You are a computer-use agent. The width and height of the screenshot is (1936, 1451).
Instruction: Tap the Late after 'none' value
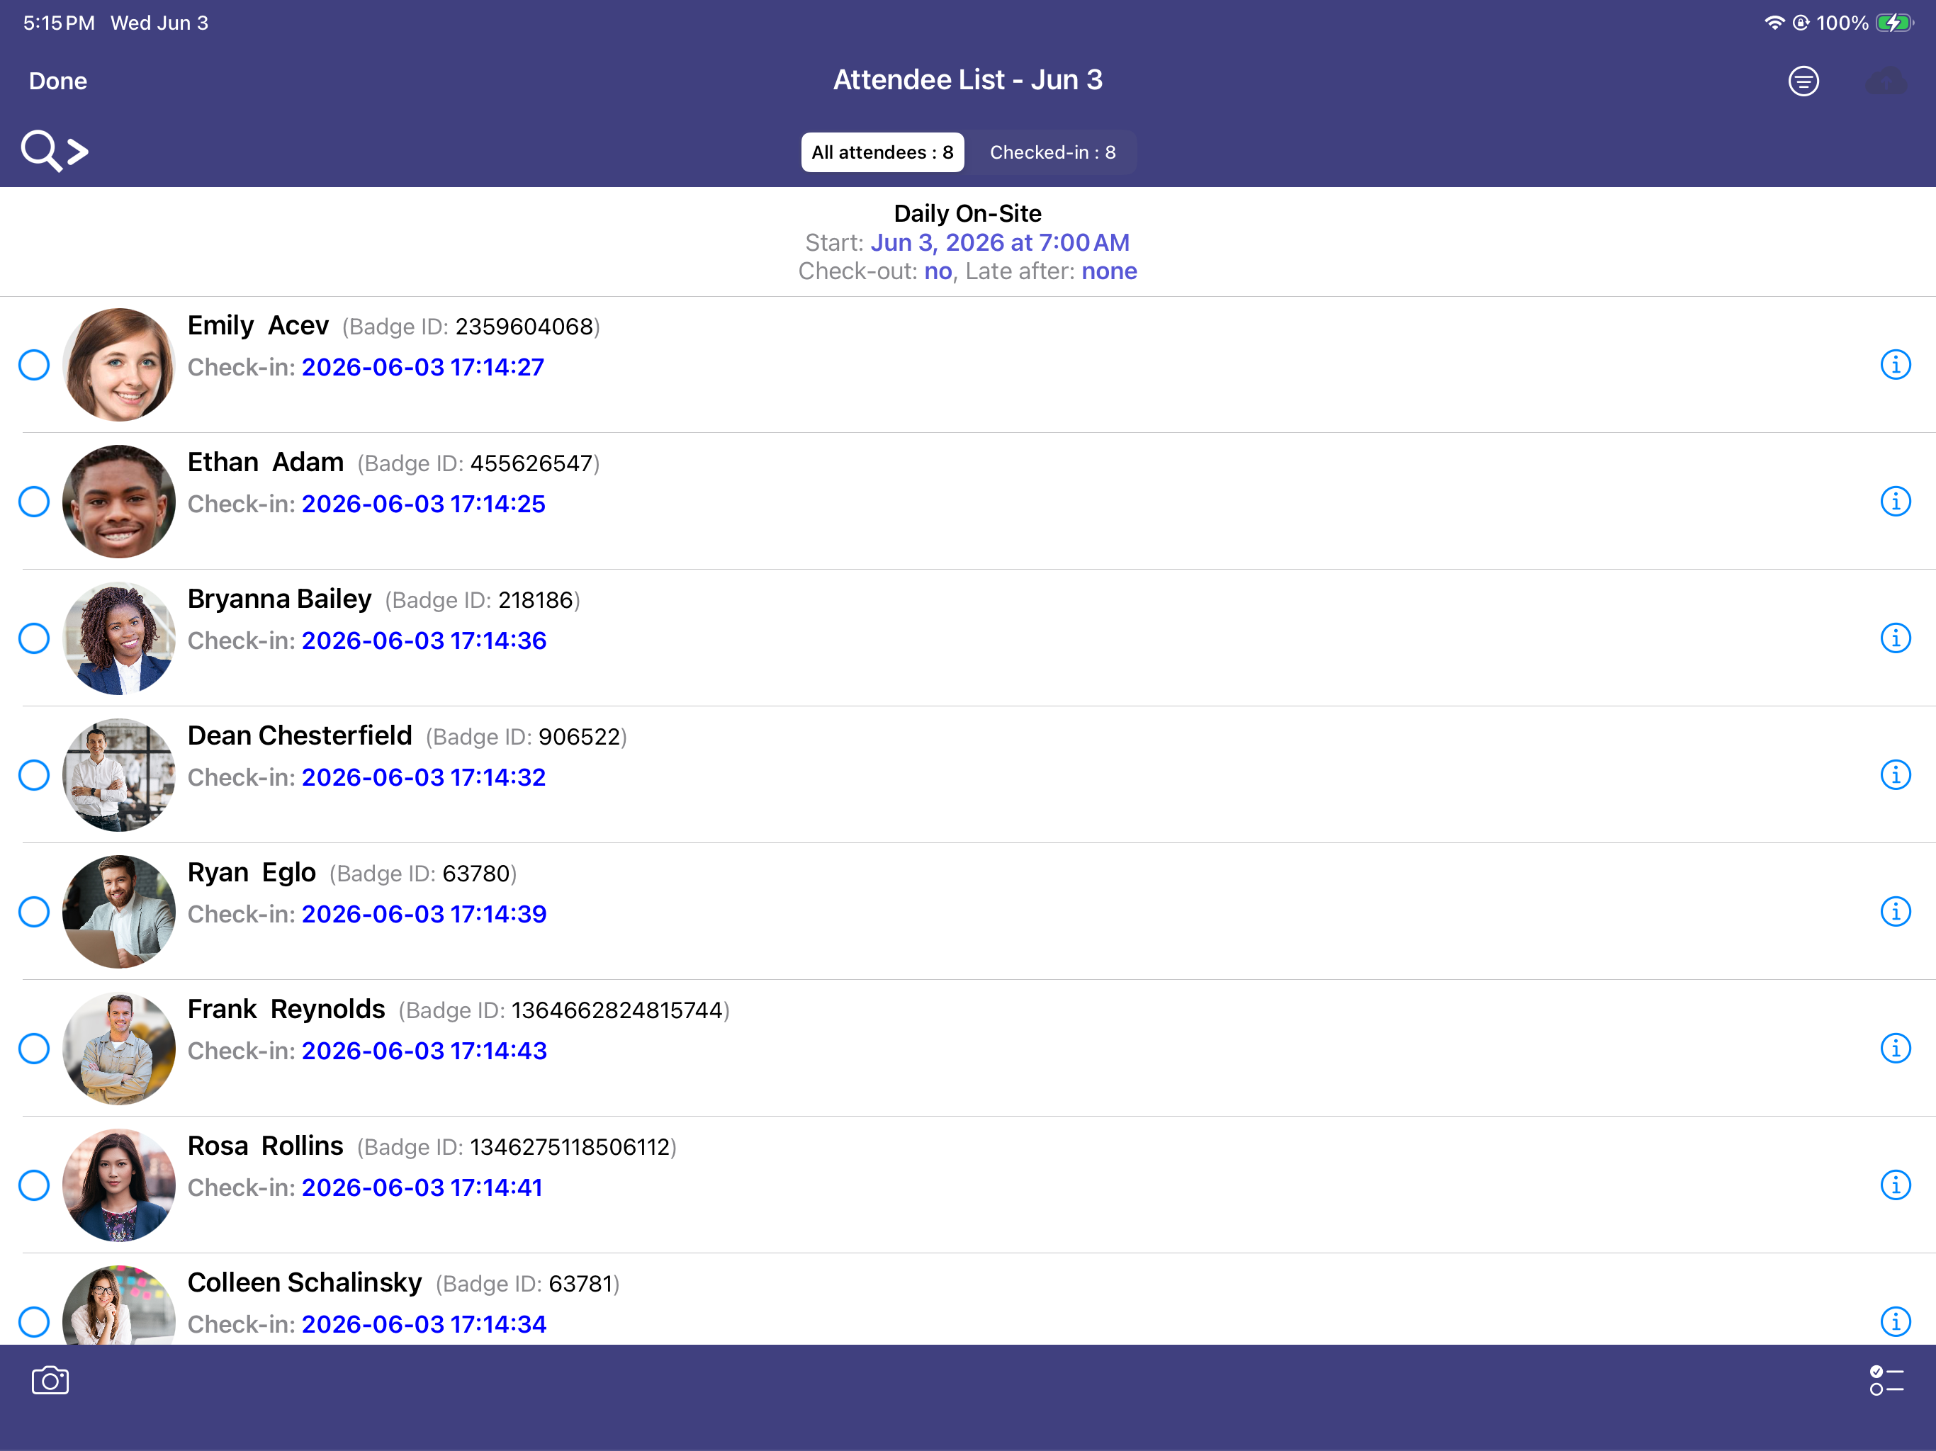(x=1109, y=271)
